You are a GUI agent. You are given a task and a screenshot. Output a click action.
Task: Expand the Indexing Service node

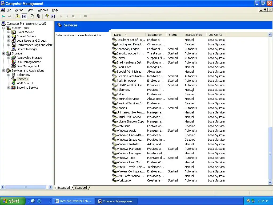pos(9,88)
